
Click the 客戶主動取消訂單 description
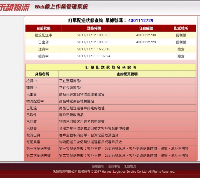pos(89,135)
